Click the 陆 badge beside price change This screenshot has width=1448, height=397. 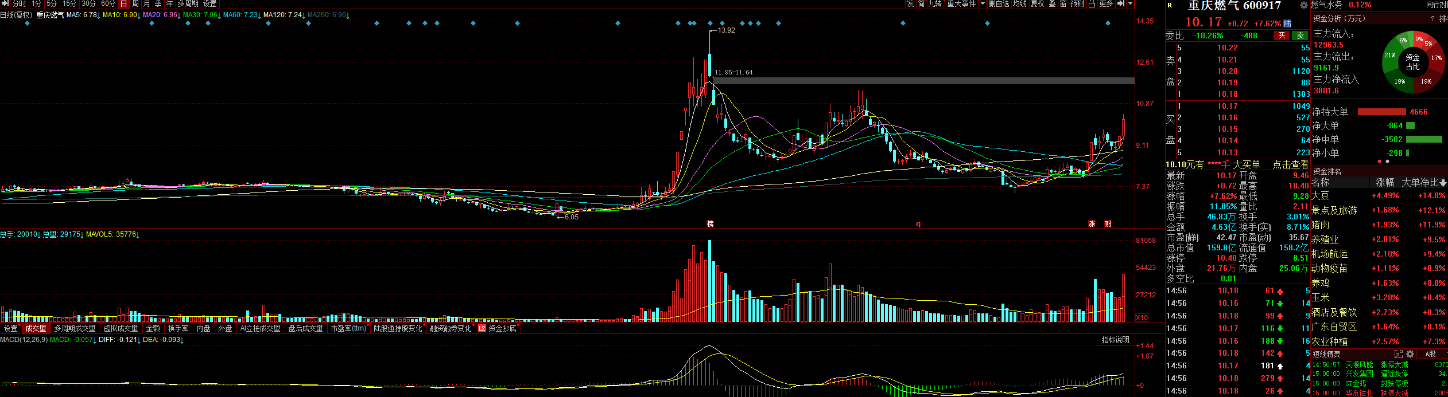(x=1287, y=23)
